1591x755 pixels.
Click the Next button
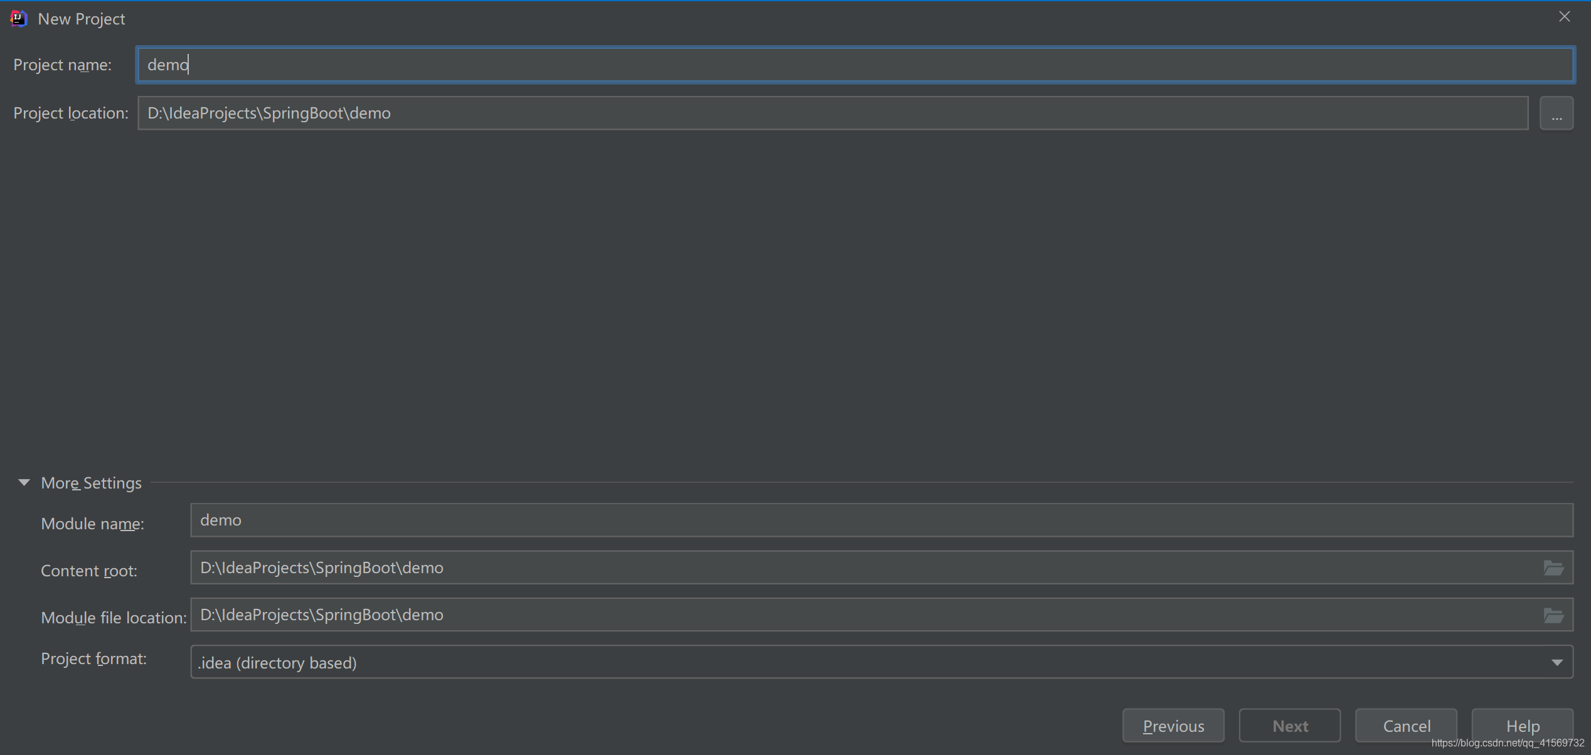1289,726
